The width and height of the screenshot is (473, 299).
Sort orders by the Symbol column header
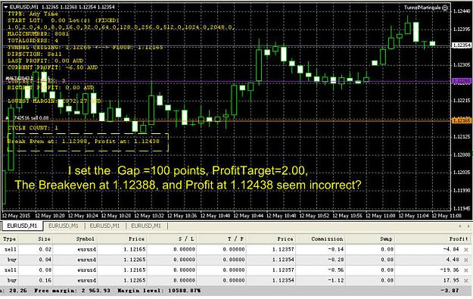85,239
